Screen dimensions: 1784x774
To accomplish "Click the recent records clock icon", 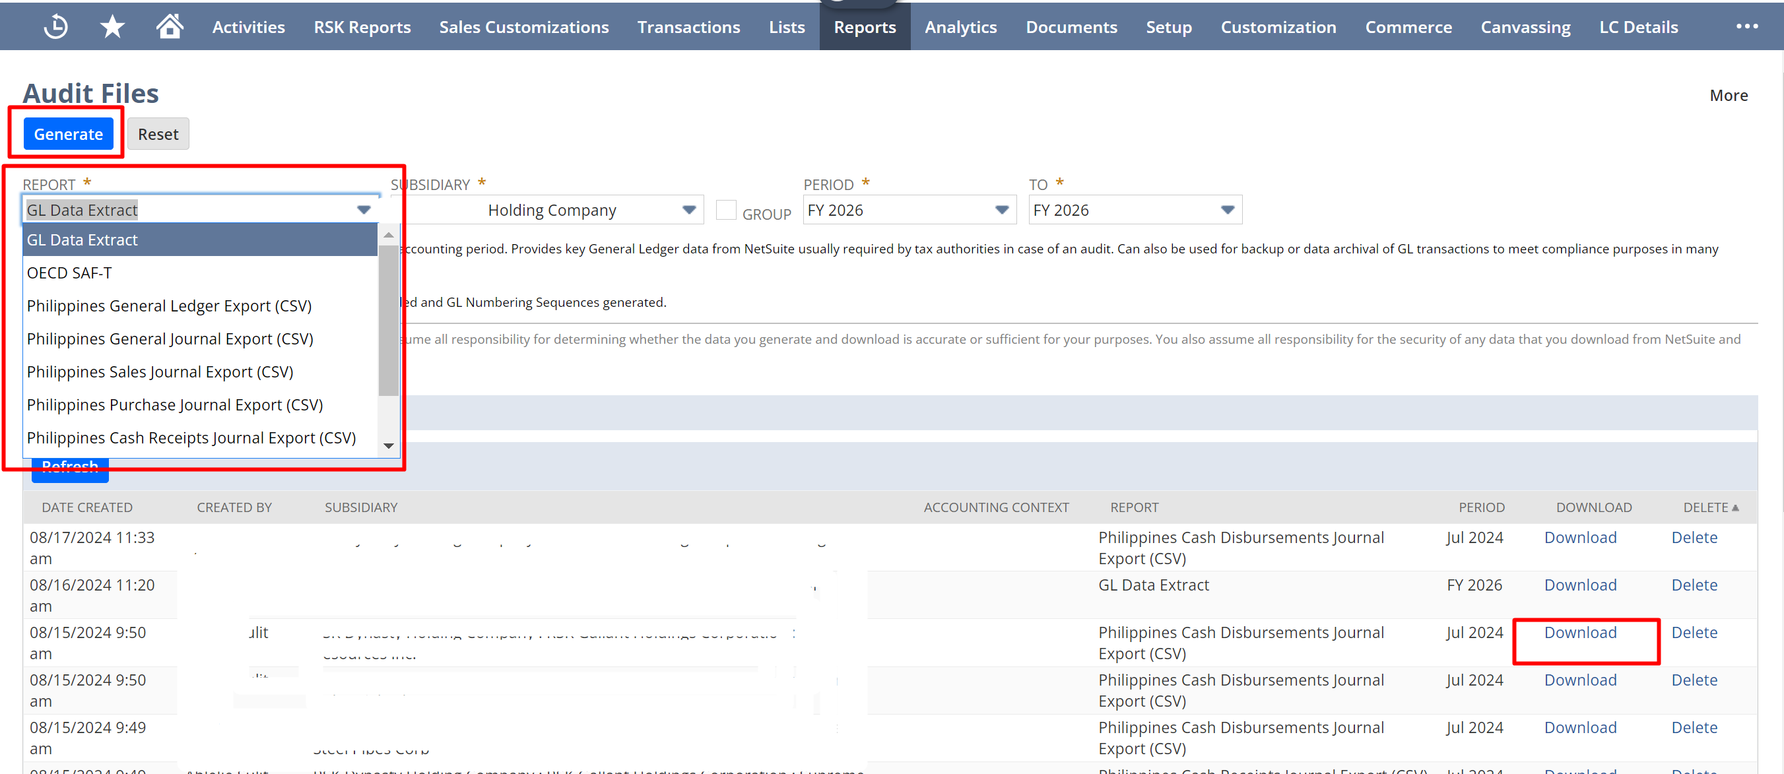I will click(x=55, y=26).
